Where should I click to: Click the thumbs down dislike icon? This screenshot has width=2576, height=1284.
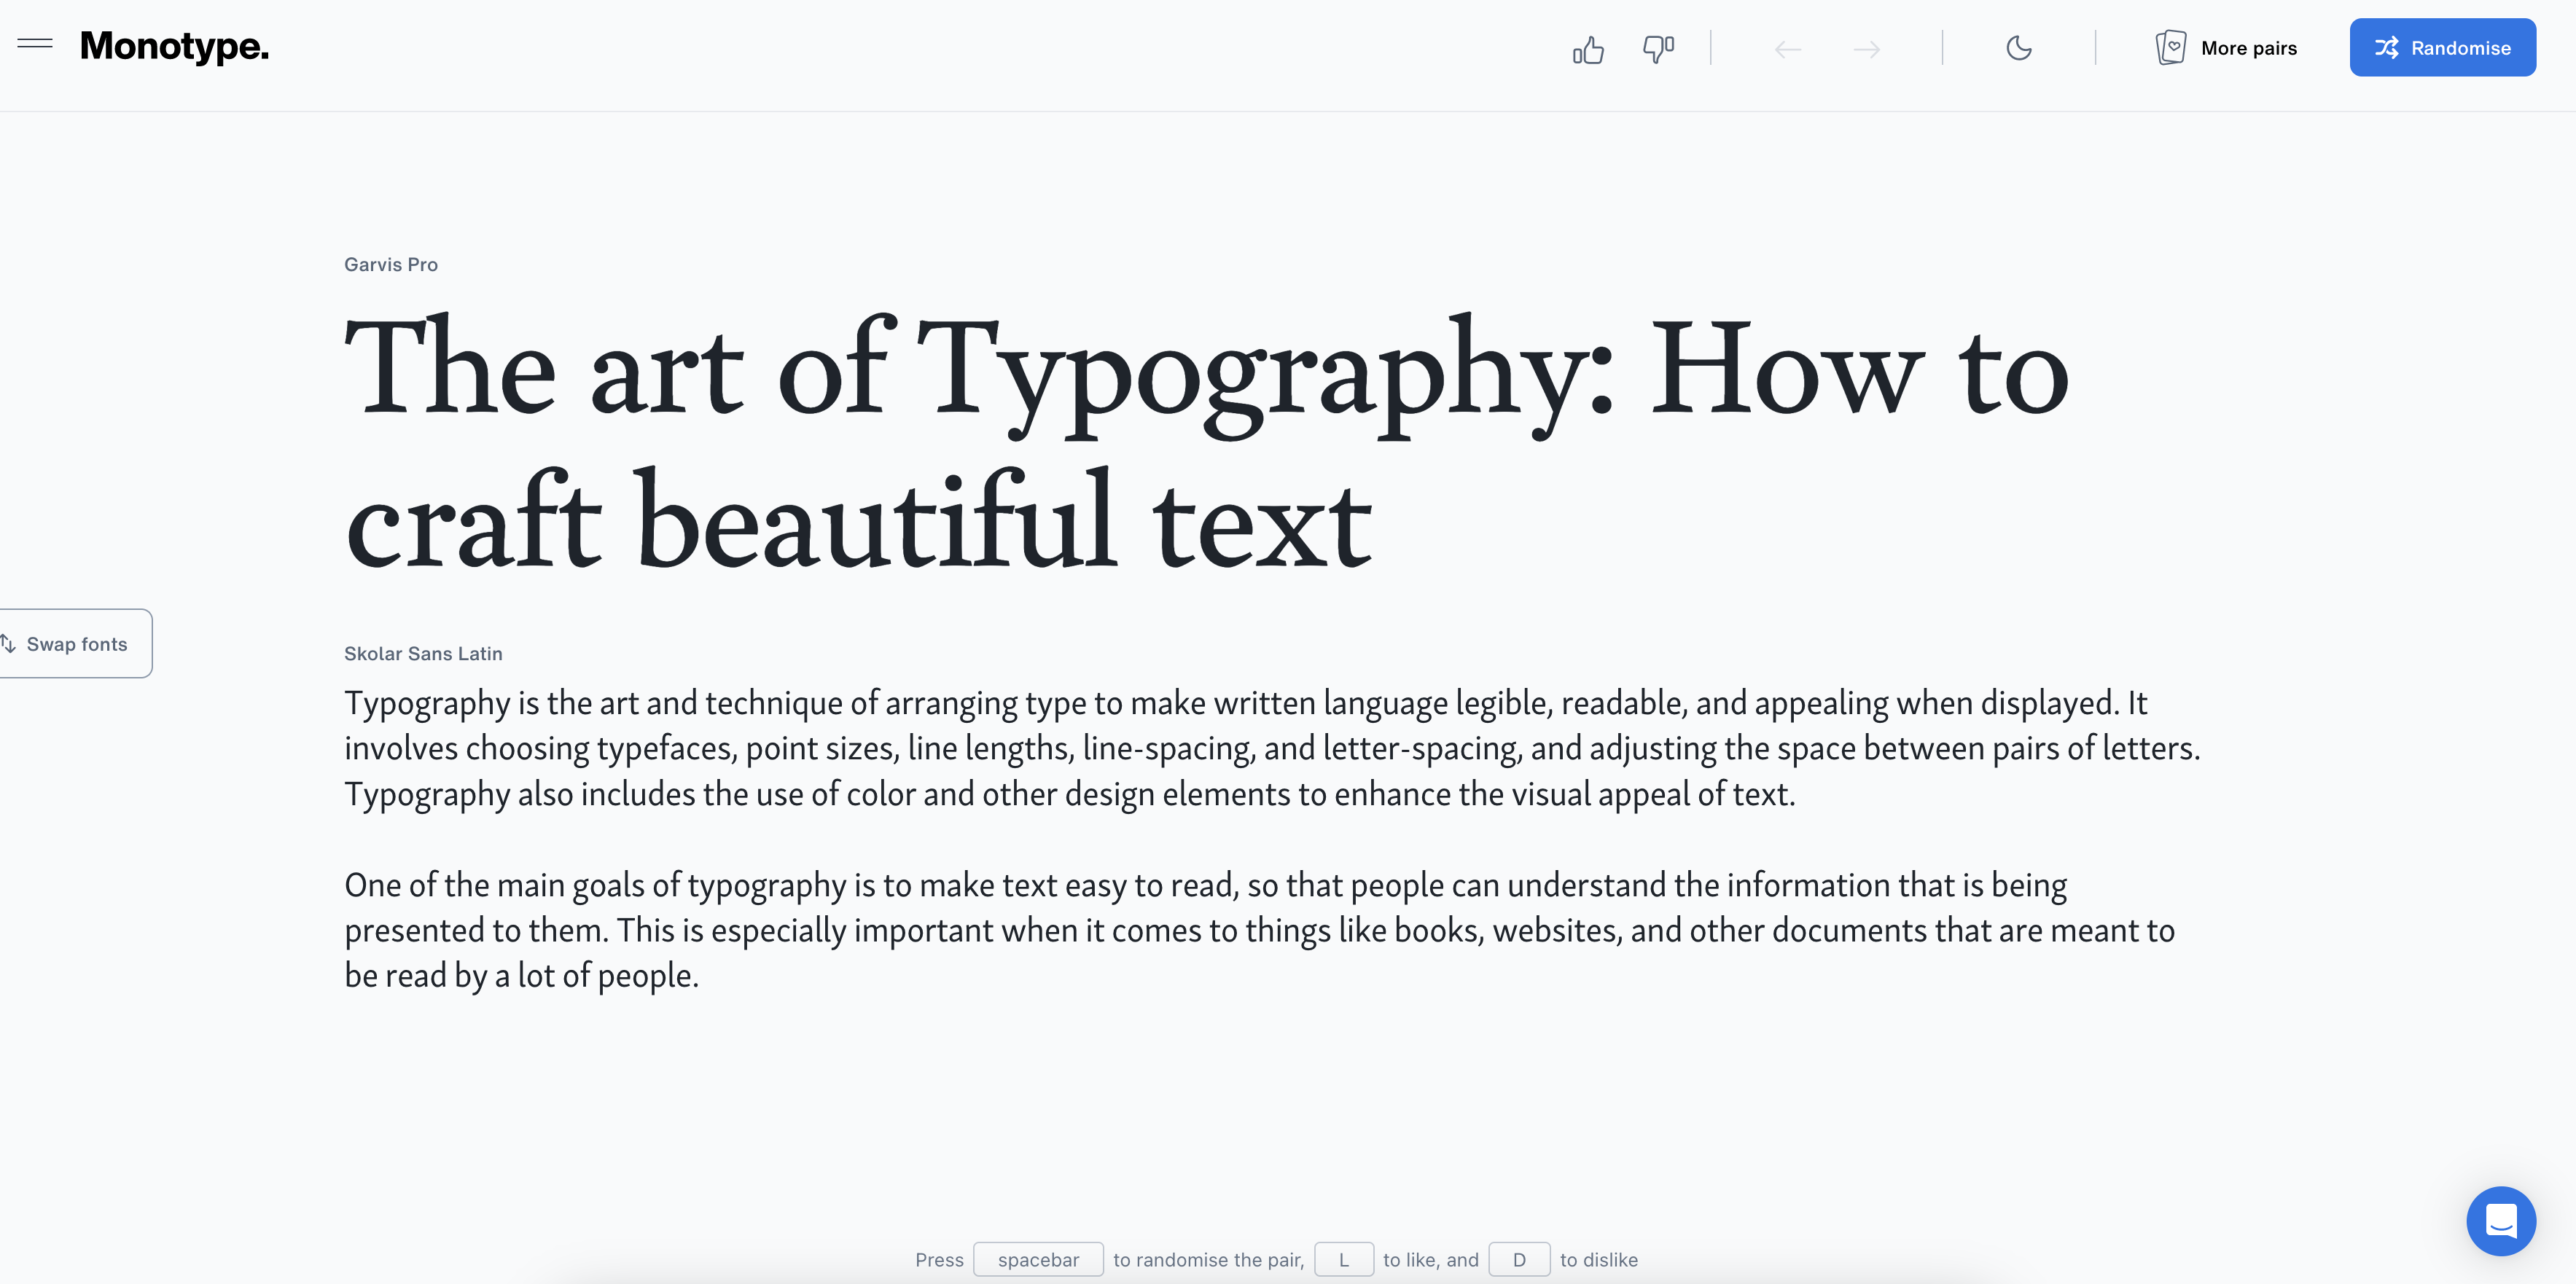1658,49
